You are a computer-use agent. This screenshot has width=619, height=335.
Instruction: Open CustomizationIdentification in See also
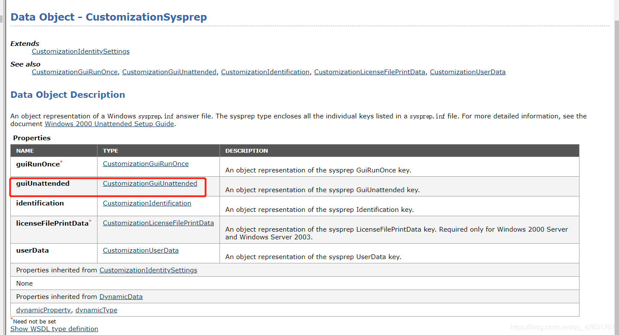[x=265, y=72]
